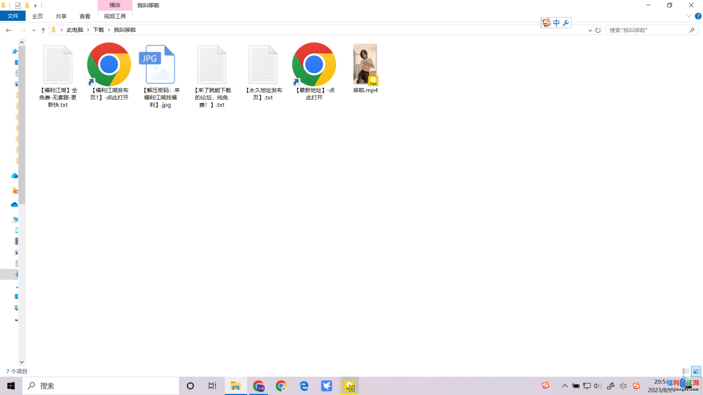Viewport: 703px width, 395px height.
Task: Select the 【最新地址】 Chrome shortcut
Action: [314, 65]
